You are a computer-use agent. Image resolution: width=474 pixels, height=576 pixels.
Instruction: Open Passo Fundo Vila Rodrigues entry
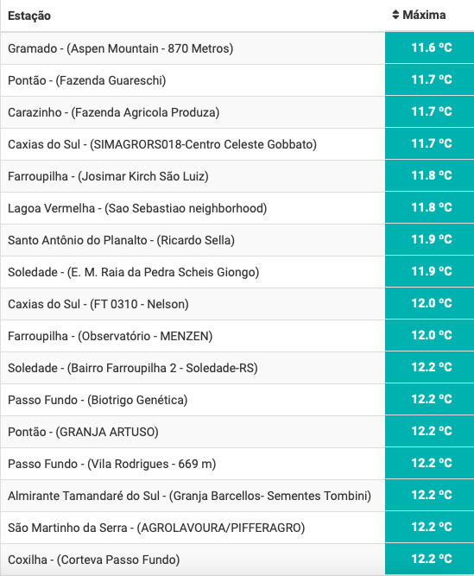237,464
